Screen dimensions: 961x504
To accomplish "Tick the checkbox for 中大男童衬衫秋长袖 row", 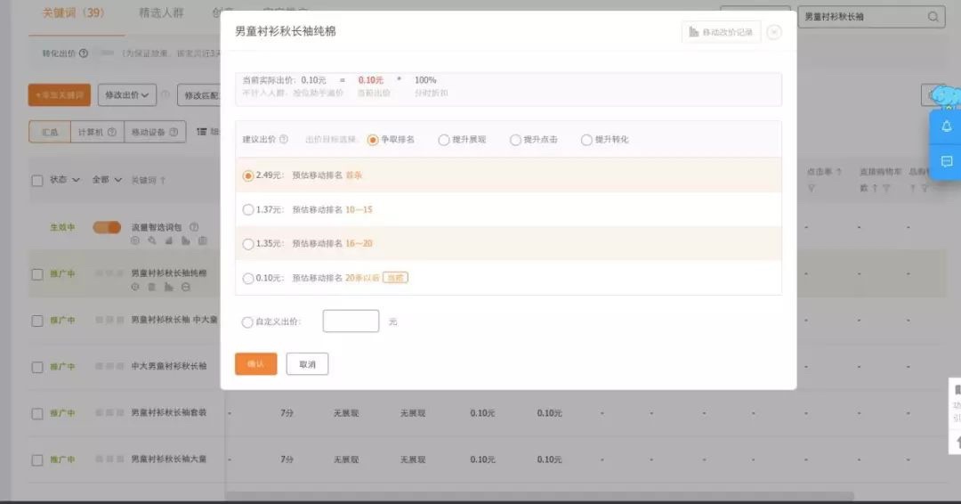I will pos(37,367).
